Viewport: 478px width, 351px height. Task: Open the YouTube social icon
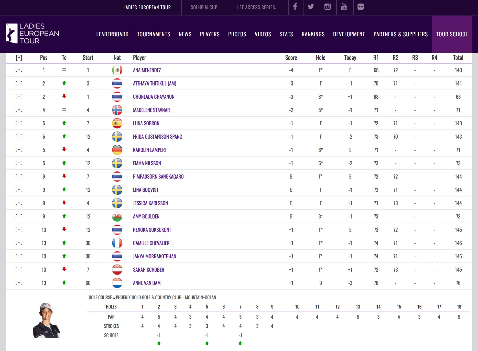[x=344, y=7]
